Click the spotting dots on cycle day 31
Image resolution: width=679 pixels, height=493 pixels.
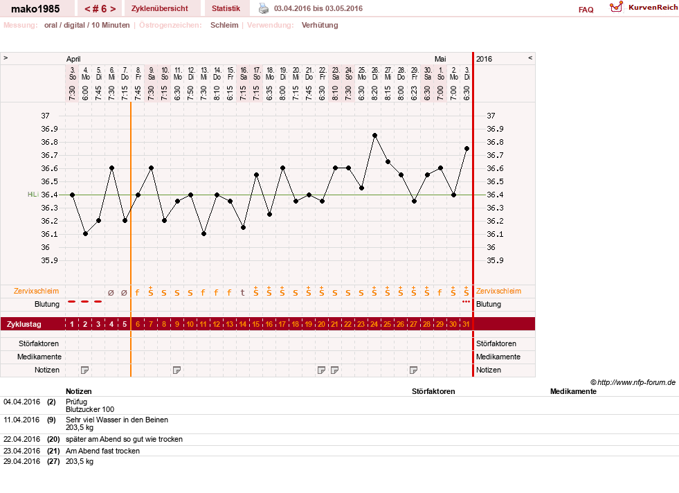click(x=466, y=301)
